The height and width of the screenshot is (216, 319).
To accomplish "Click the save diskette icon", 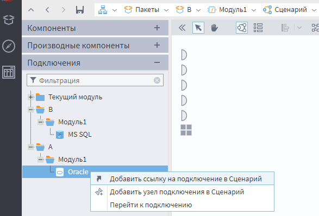I will (x=80, y=10).
